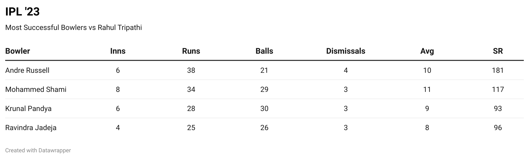Click the Inns column header
The image size is (529, 159).
coord(118,51)
